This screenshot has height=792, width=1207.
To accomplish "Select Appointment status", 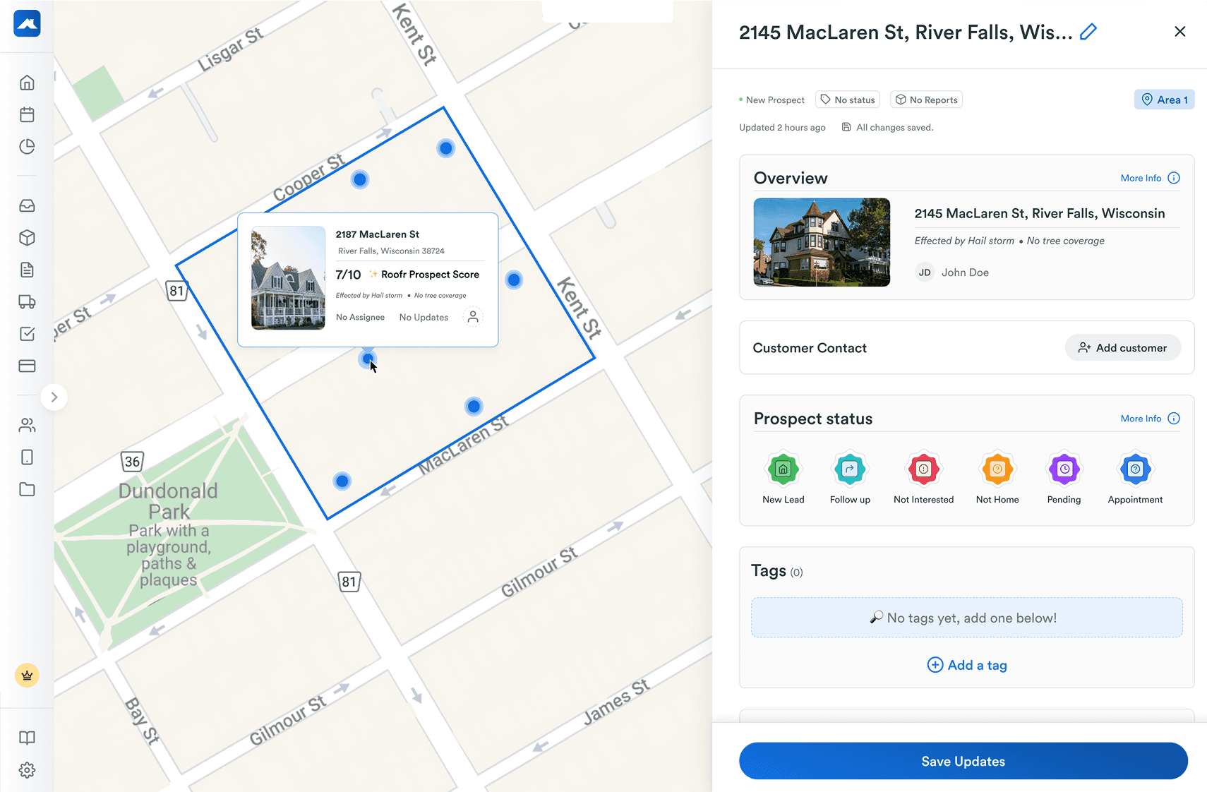I will 1135,478.
